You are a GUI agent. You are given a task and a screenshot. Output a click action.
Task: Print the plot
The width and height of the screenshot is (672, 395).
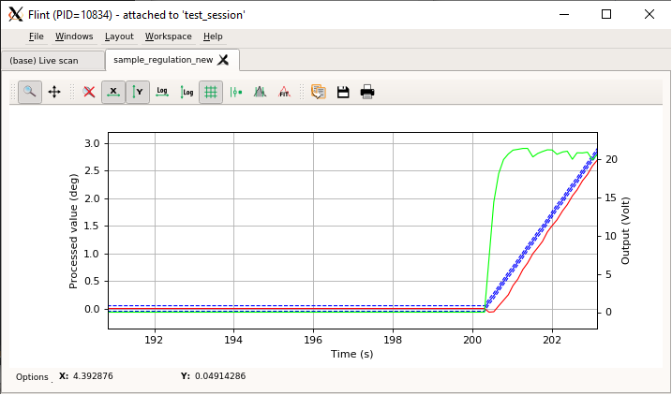click(367, 92)
